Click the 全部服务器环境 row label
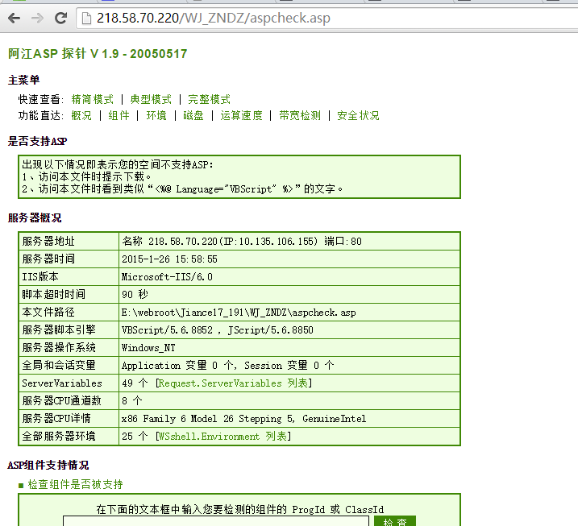The width and height of the screenshot is (578, 526). [59, 436]
